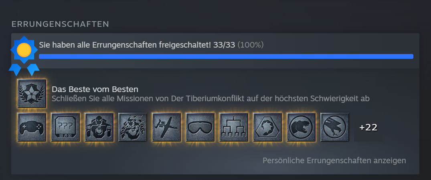This screenshot has height=180, width=431.
Task: Click the ERRUNGENSCHAFTEN section heading
Action: click(x=60, y=24)
